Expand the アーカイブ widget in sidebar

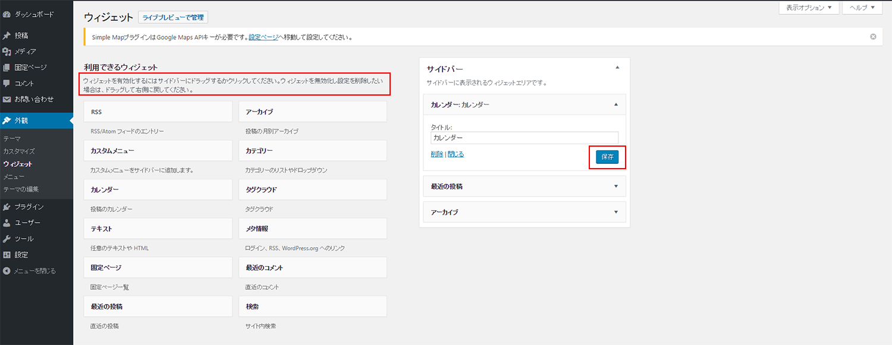[x=524, y=212]
